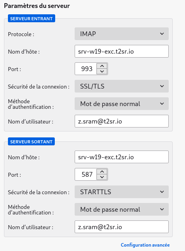Click the SERVEUR ENTRANT section badge
Viewport: 185px width, 251px height.
click(x=31, y=18)
